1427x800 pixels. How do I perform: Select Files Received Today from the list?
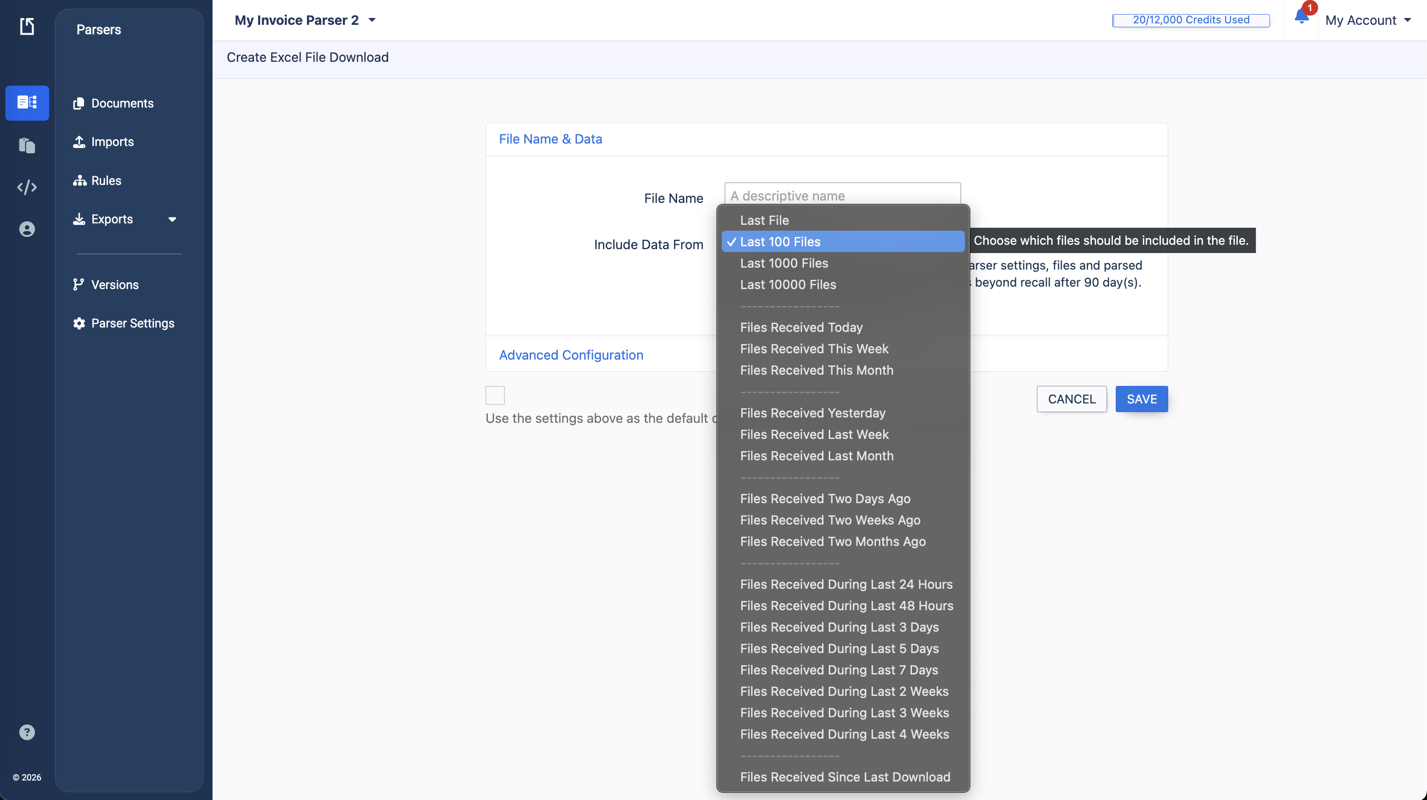pyautogui.click(x=802, y=327)
